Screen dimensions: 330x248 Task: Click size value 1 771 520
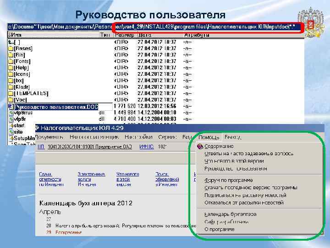(x=124, y=106)
